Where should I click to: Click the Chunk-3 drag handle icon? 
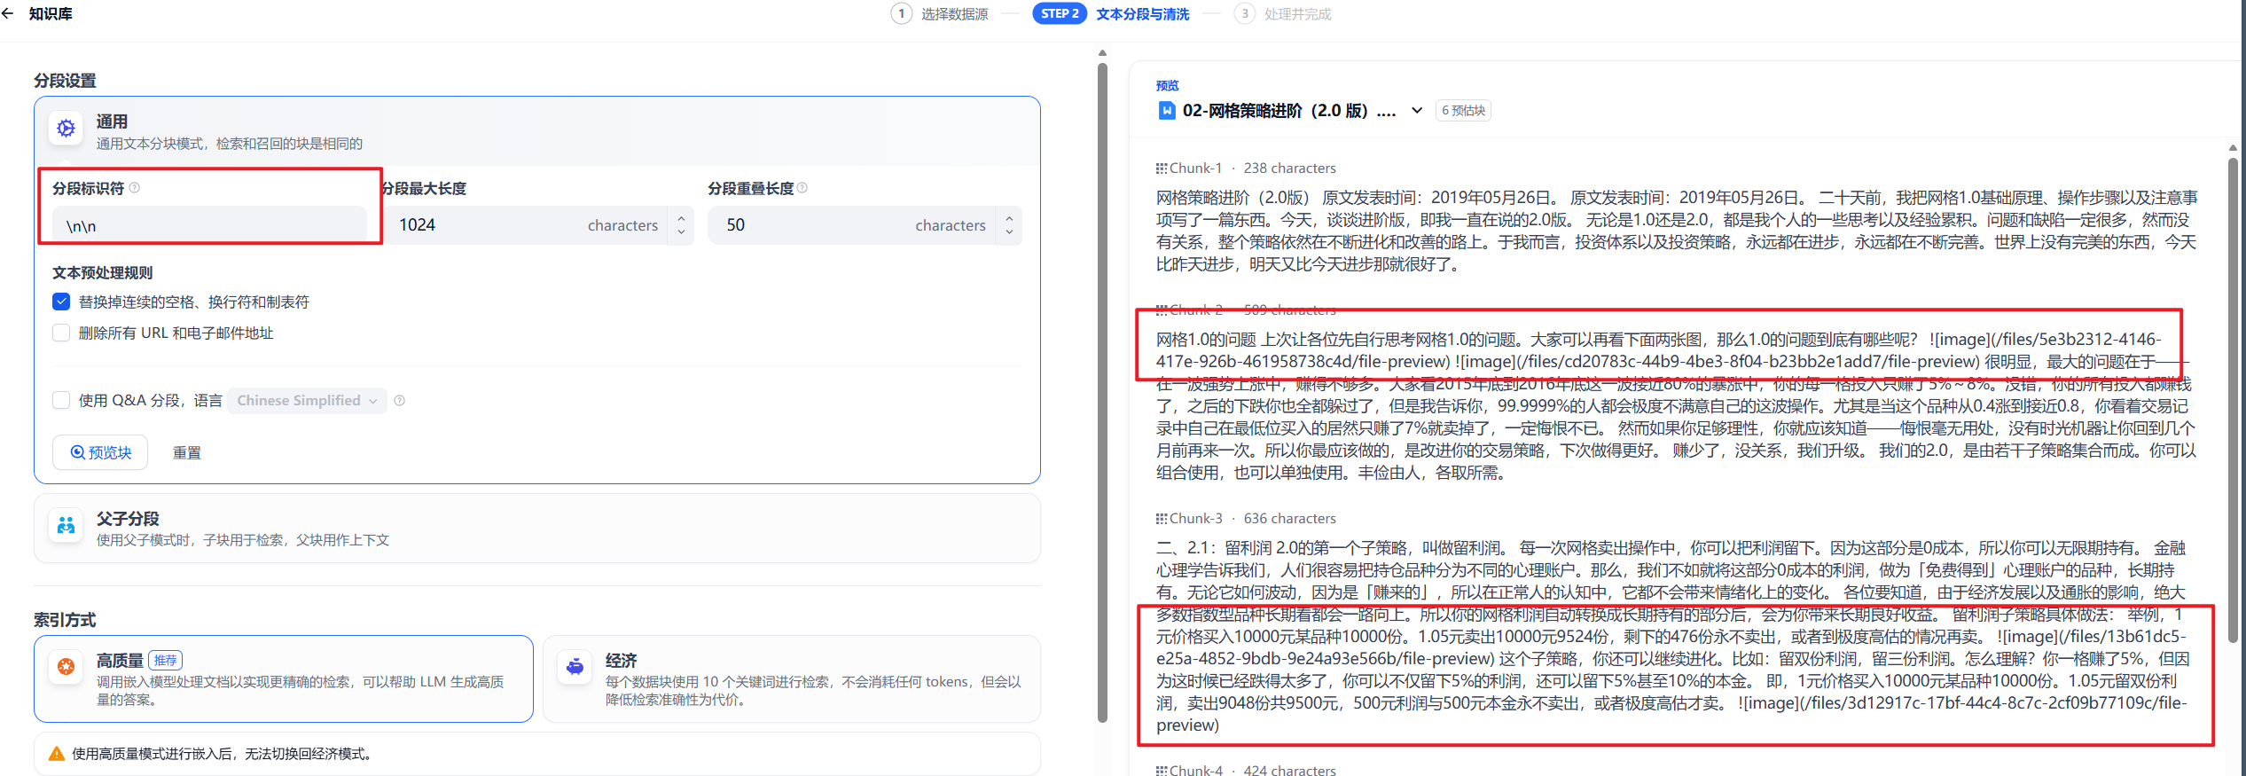tap(1162, 519)
